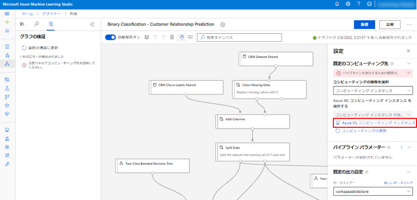Click ホーム breadcrumb link
The width and height of the screenshot is (417, 200).
coord(28,14)
